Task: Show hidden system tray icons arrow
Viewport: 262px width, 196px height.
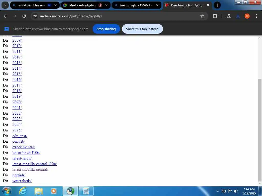Action: [217, 191]
